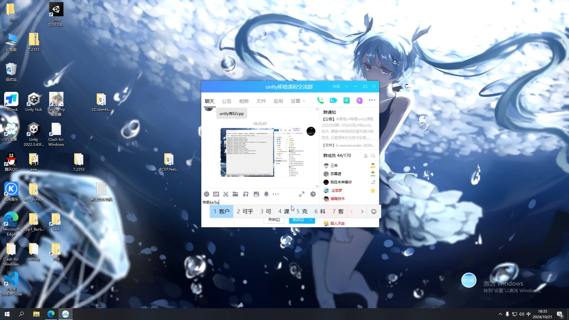Click 关闭 button to cancel message
The height and width of the screenshot is (320, 569).
(274, 220)
